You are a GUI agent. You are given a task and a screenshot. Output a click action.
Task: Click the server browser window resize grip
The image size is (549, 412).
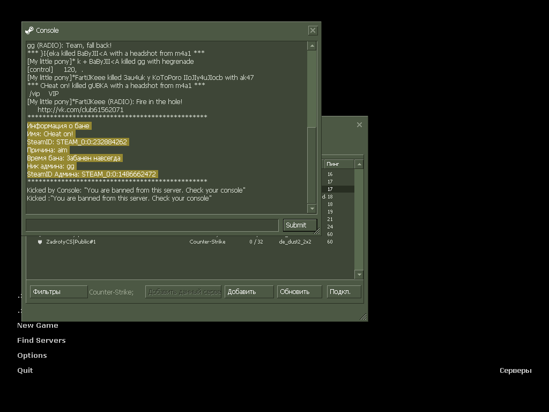(x=363, y=317)
